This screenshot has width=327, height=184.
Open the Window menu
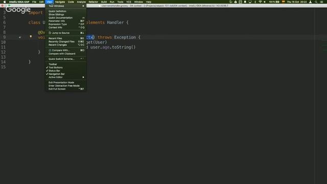pyautogui.click(x=138, y=2)
